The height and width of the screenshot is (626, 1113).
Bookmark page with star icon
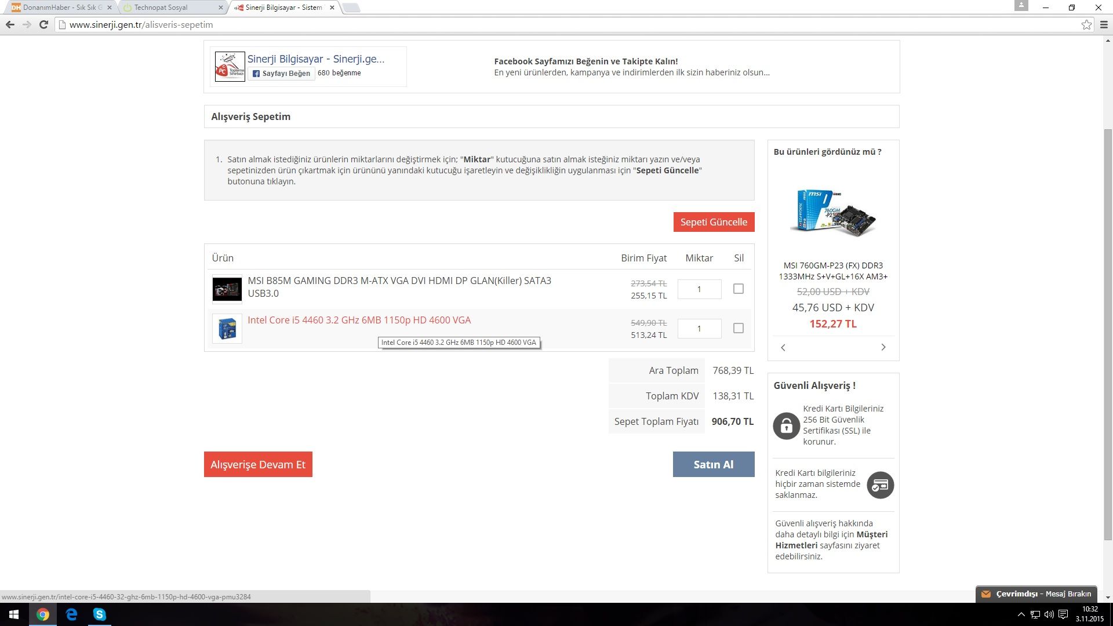(x=1086, y=24)
